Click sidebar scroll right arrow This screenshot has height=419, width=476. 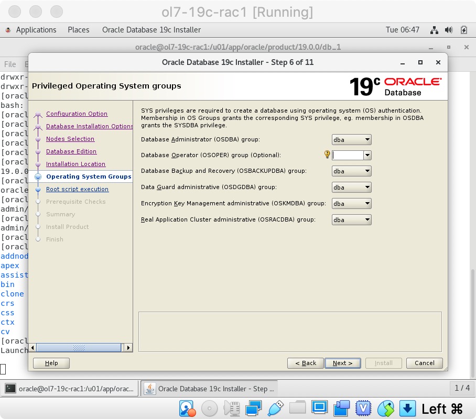128,347
